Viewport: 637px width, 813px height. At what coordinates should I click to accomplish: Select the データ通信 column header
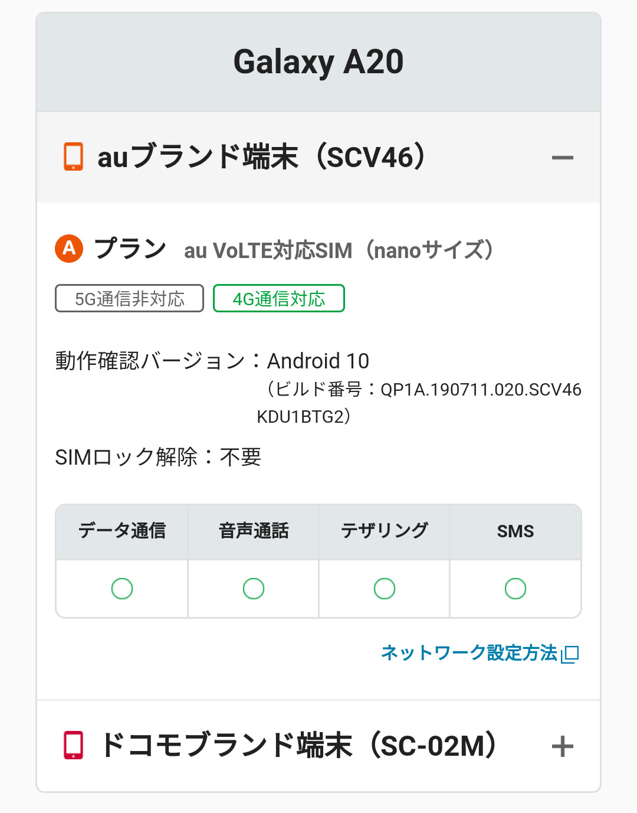122,531
